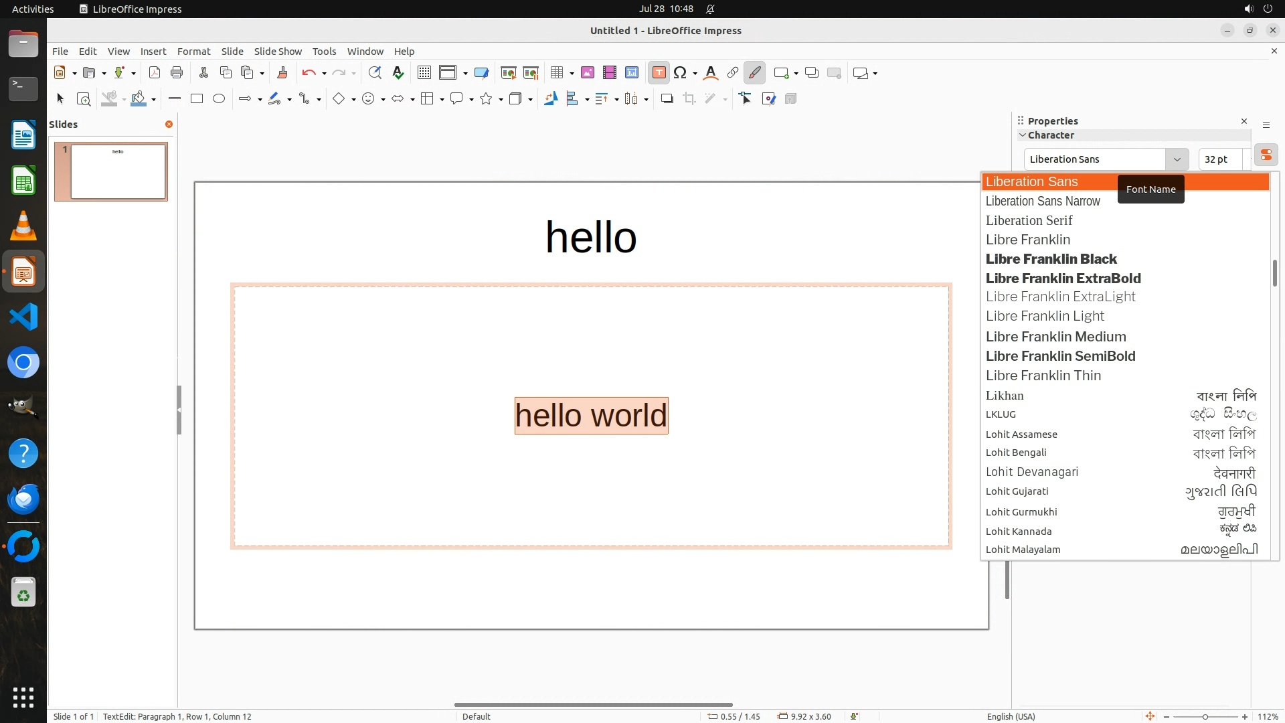Select slide 1 thumbnail in Slides panel
The width and height of the screenshot is (1285, 723).
[118, 171]
